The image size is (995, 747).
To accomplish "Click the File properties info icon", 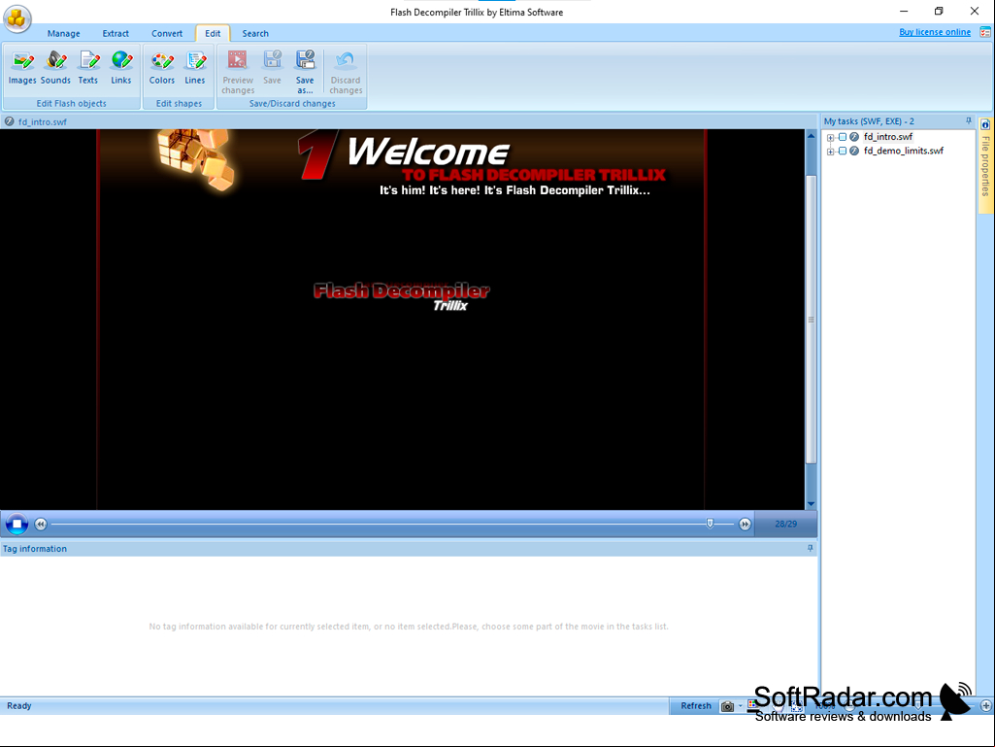I will [985, 125].
